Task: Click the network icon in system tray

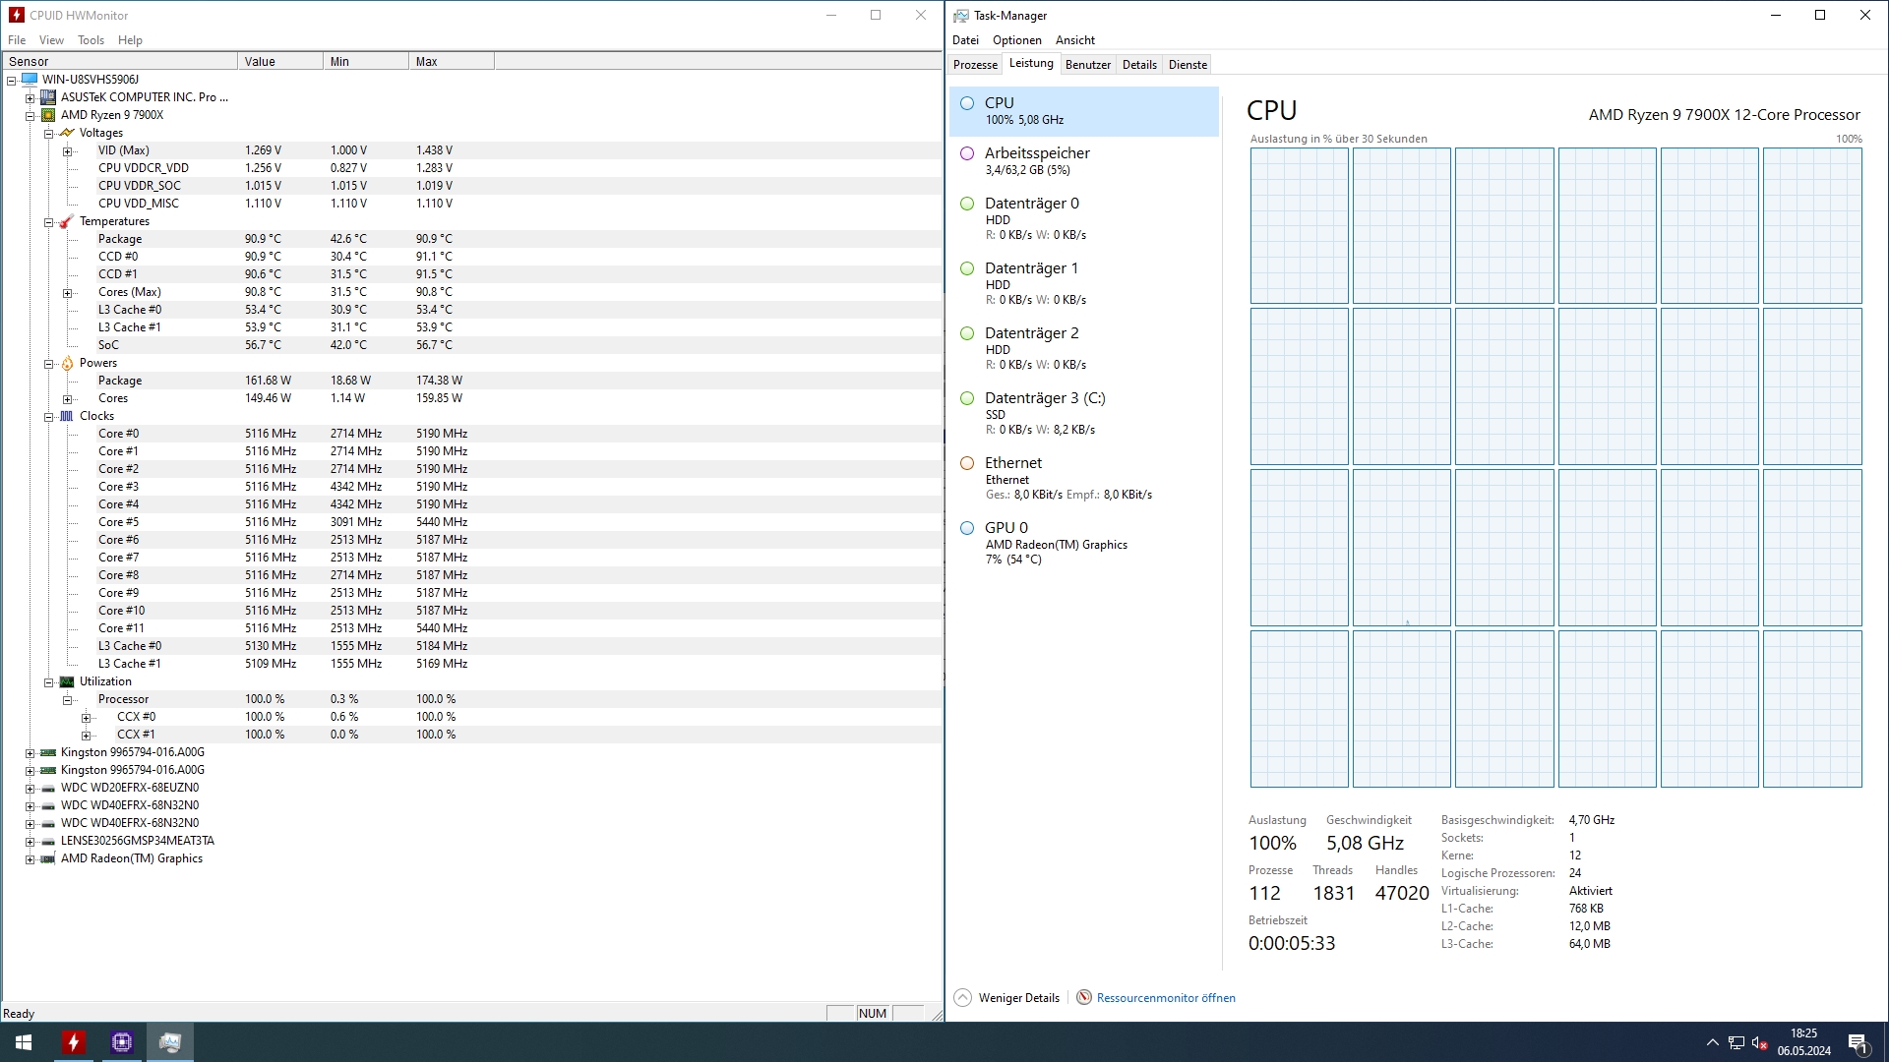Action: click(x=1737, y=1042)
